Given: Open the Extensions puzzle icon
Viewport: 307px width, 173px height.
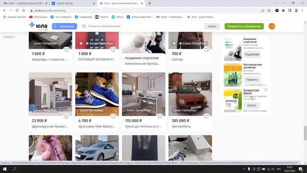Looking at the screenshot, I should coord(283,11).
